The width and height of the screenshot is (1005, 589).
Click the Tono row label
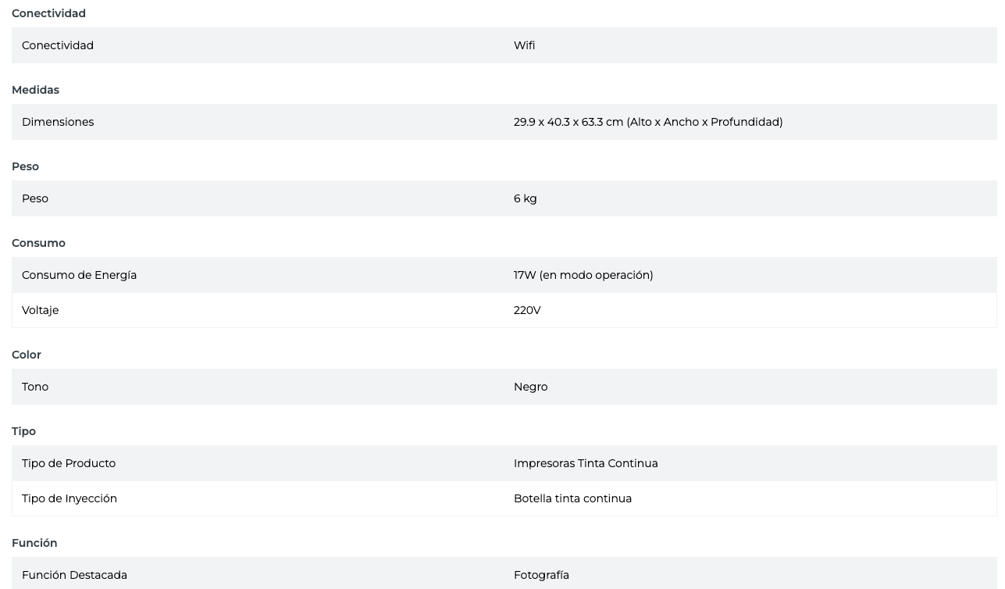35,387
